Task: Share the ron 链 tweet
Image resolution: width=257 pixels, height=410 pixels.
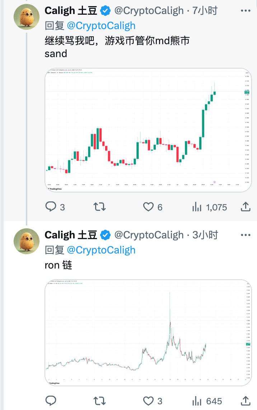Action: pyautogui.click(x=245, y=401)
